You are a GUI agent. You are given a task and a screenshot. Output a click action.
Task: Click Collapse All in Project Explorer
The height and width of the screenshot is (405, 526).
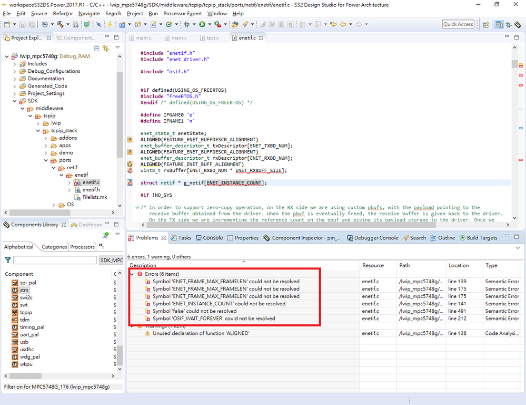point(97,48)
